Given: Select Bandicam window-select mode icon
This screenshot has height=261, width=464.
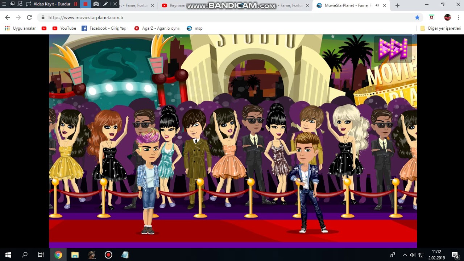Looking at the screenshot, I should click(x=12, y=4).
